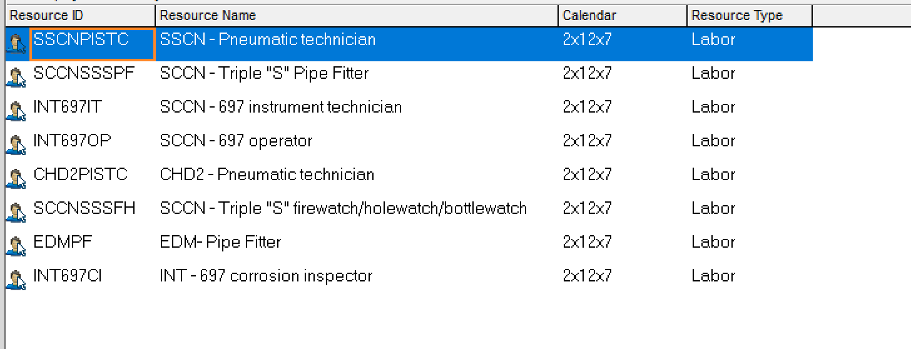Image resolution: width=911 pixels, height=349 pixels.
Task: Select the SCCN - 697 operator row
Action: 409,141
